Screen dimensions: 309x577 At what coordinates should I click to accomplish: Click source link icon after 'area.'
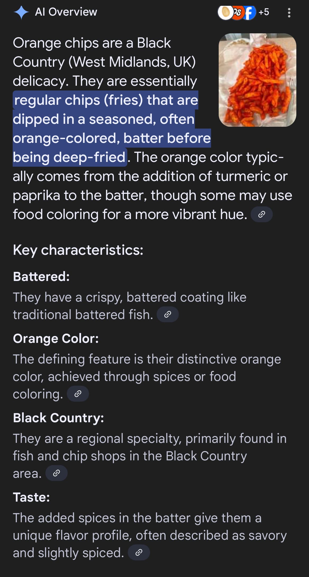click(x=57, y=473)
